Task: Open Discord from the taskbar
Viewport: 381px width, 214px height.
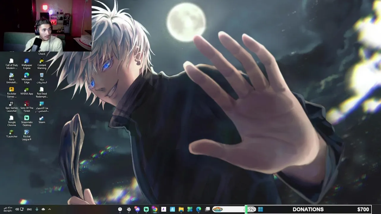Action: pos(137,209)
